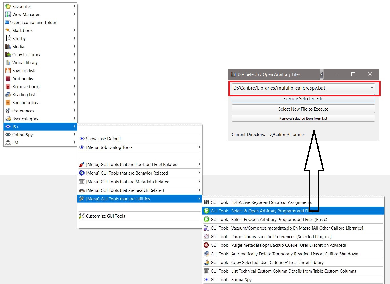Image resolution: width=390 pixels, height=284 pixels.
Task: Click the FormatSpy eye icon
Action: pos(206,279)
